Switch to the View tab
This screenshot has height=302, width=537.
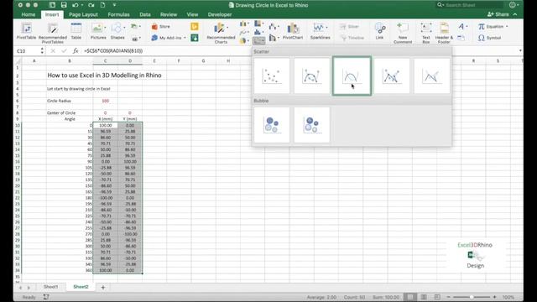[192, 14]
